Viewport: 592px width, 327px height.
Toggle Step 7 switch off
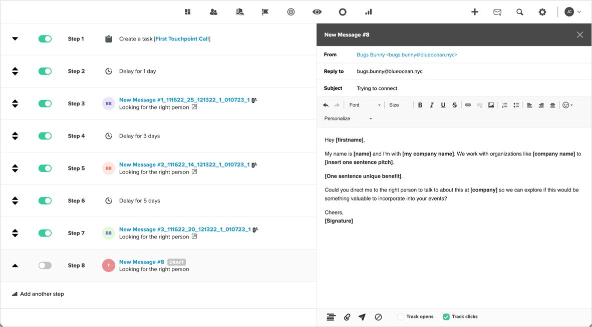[45, 233]
